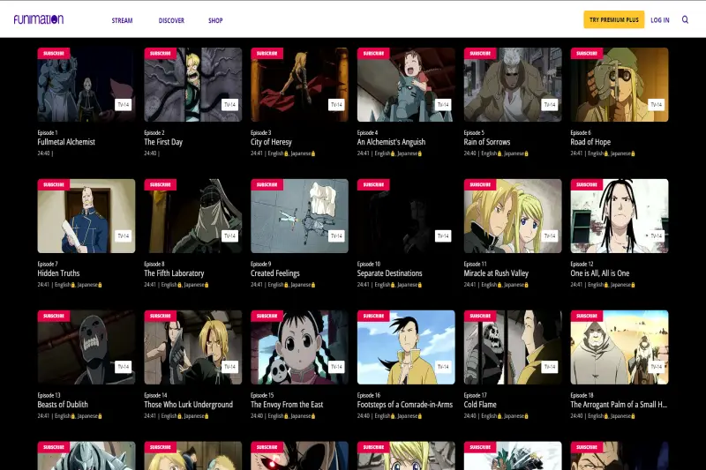Click SUBSCRIBE badge on Cold Flame
The image size is (706, 470).
[x=480, y=316]
